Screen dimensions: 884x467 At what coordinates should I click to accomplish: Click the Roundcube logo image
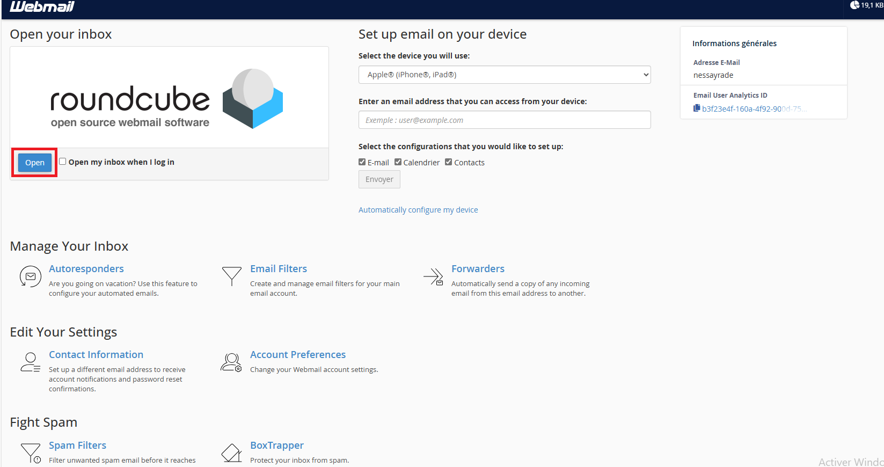pyautogui.click(x=167, y=99)
